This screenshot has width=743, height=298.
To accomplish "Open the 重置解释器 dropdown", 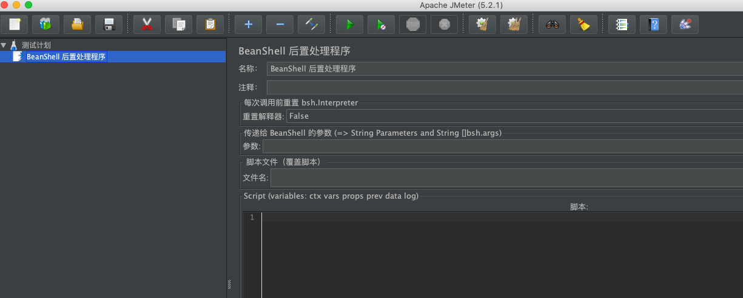I will pyautogui.click(x=514, y=116).
